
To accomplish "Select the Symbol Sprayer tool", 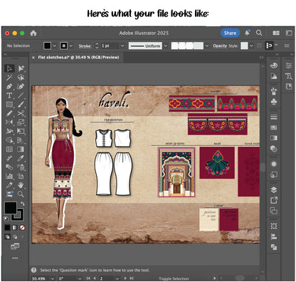I will [x=21, y=167].
